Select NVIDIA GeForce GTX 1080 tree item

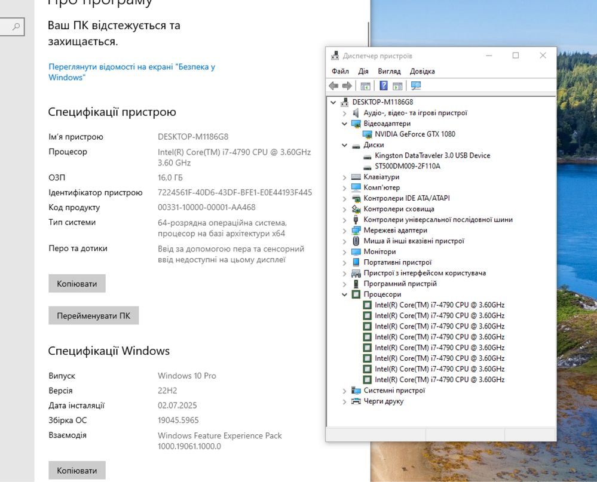(x=415, y=134)
